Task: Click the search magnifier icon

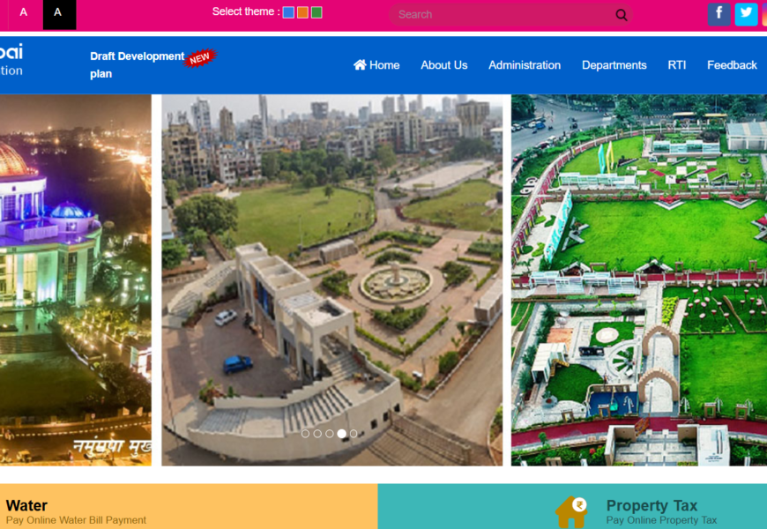Action: point(622,15)
